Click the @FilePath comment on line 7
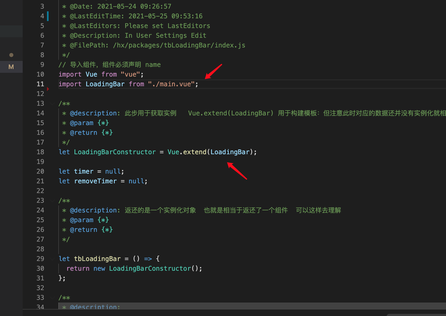446x316 pixels. coord(154,45)
